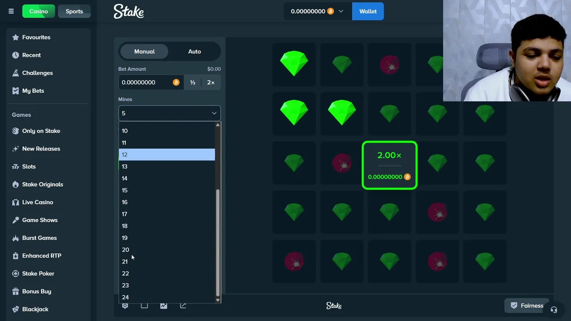
Task: Switch to Manual betting mode
Action: pos(145,52)
